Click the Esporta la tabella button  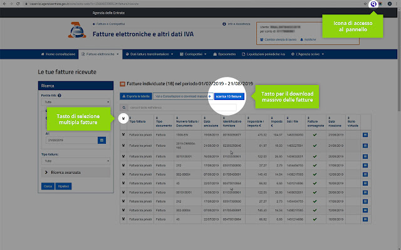(x=136, y=96)
